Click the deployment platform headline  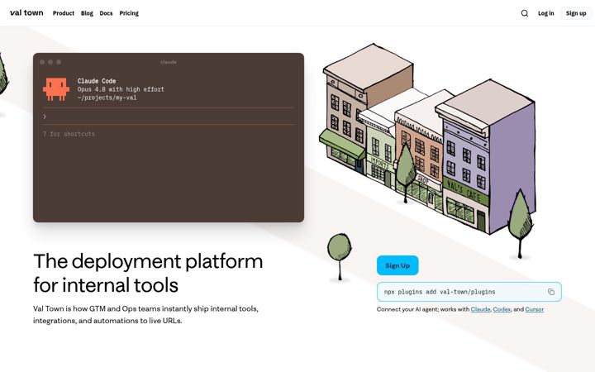point(148,274)
